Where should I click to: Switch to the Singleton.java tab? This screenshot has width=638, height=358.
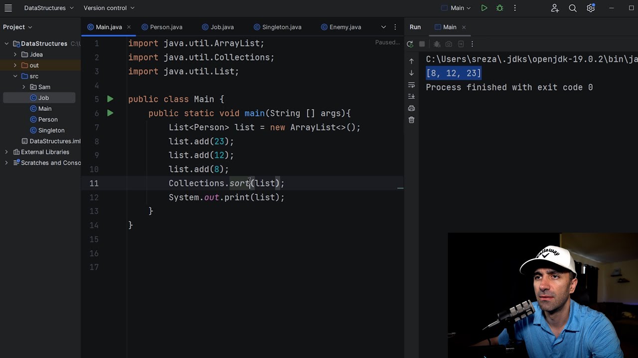point(277,27)
